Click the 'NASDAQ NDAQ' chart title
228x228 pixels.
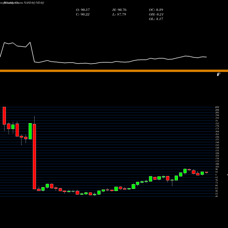[x=34, y=3]
